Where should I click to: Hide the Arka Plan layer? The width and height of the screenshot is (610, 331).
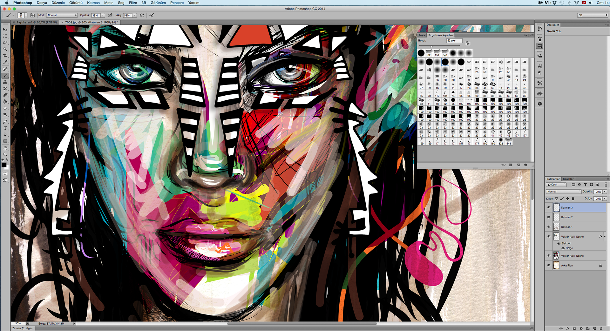pos(548,265)
